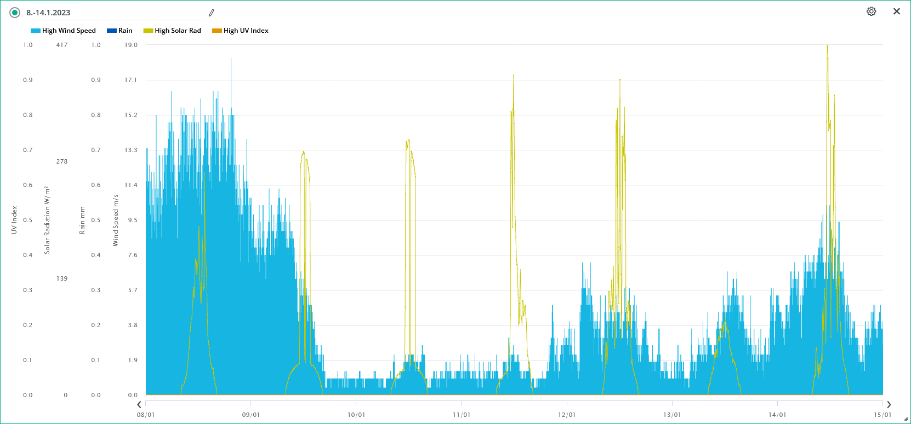Select the green radio button beside title

point(15,13)
